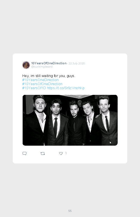This screenshot has height=217, width=140.
Task: Click the @suckingbeard handle
Action: 42,66
